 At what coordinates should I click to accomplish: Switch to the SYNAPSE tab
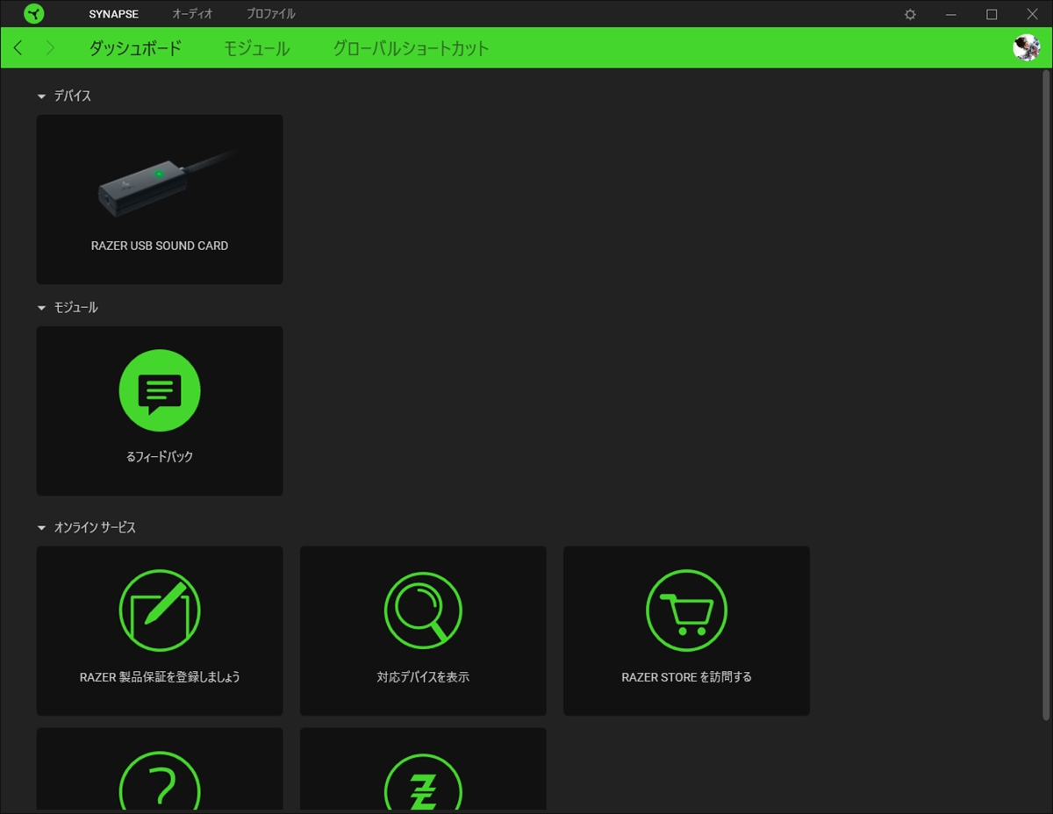(113, 14)
